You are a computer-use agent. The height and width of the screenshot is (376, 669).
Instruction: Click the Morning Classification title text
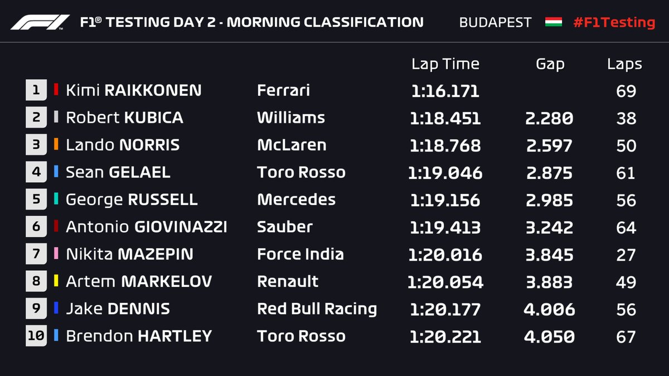tap(326, 23)
